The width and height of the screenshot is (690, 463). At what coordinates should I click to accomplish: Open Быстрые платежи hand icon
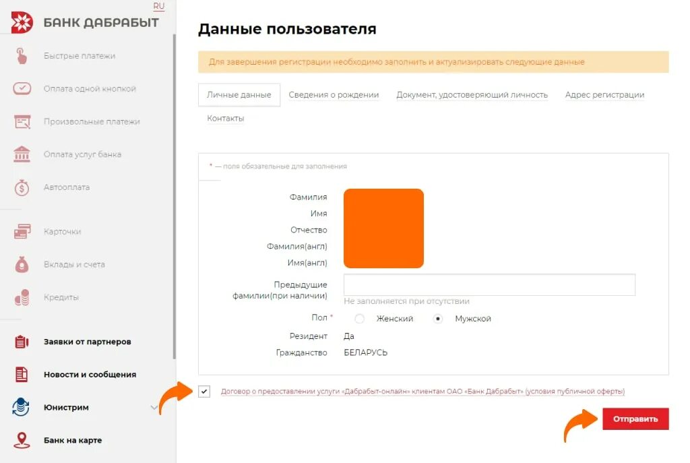tap(21, 56)
